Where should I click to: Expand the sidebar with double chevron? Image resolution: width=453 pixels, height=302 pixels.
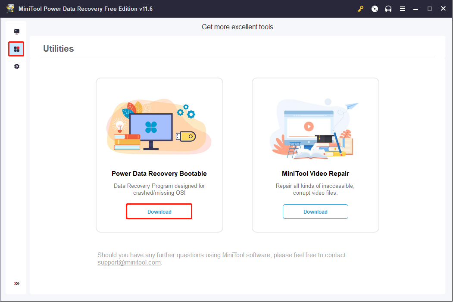pyautogui.click(x=17, y=283)
